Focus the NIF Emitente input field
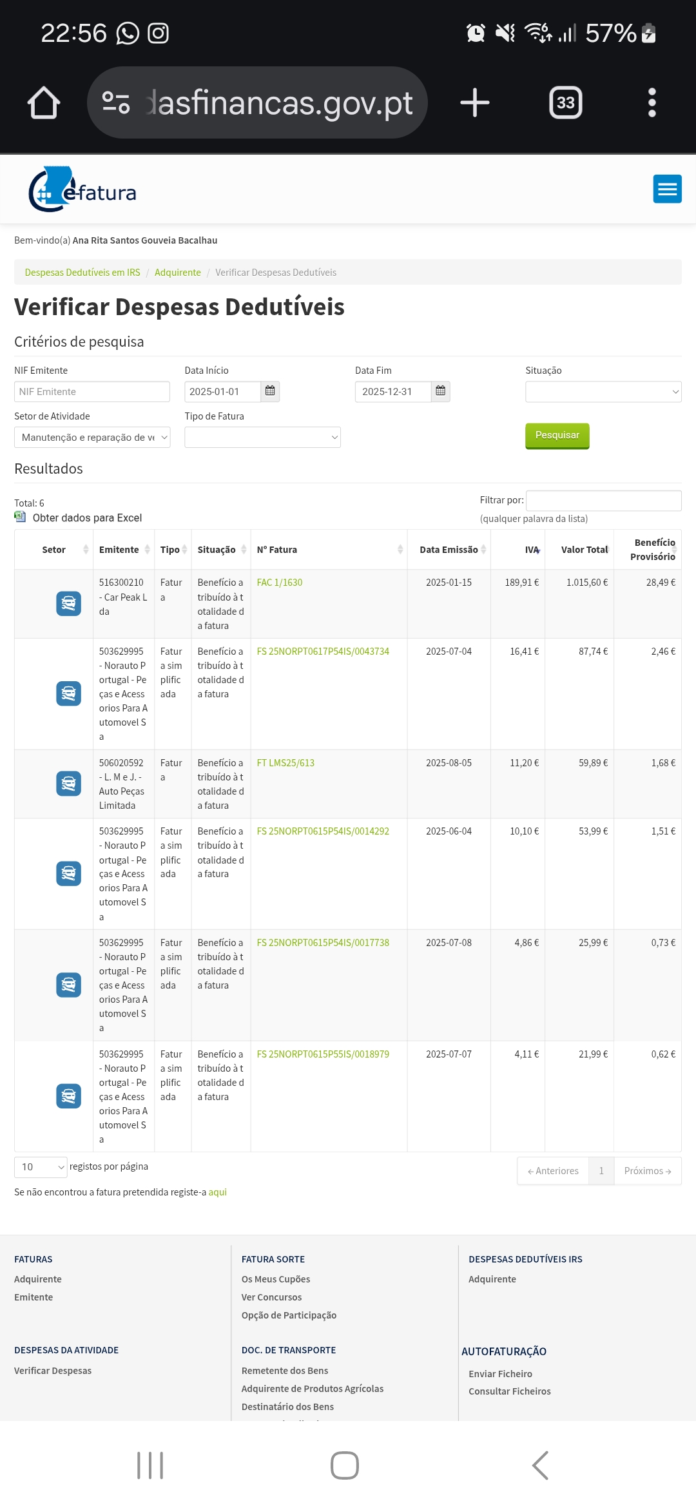 tap(92, 392)
